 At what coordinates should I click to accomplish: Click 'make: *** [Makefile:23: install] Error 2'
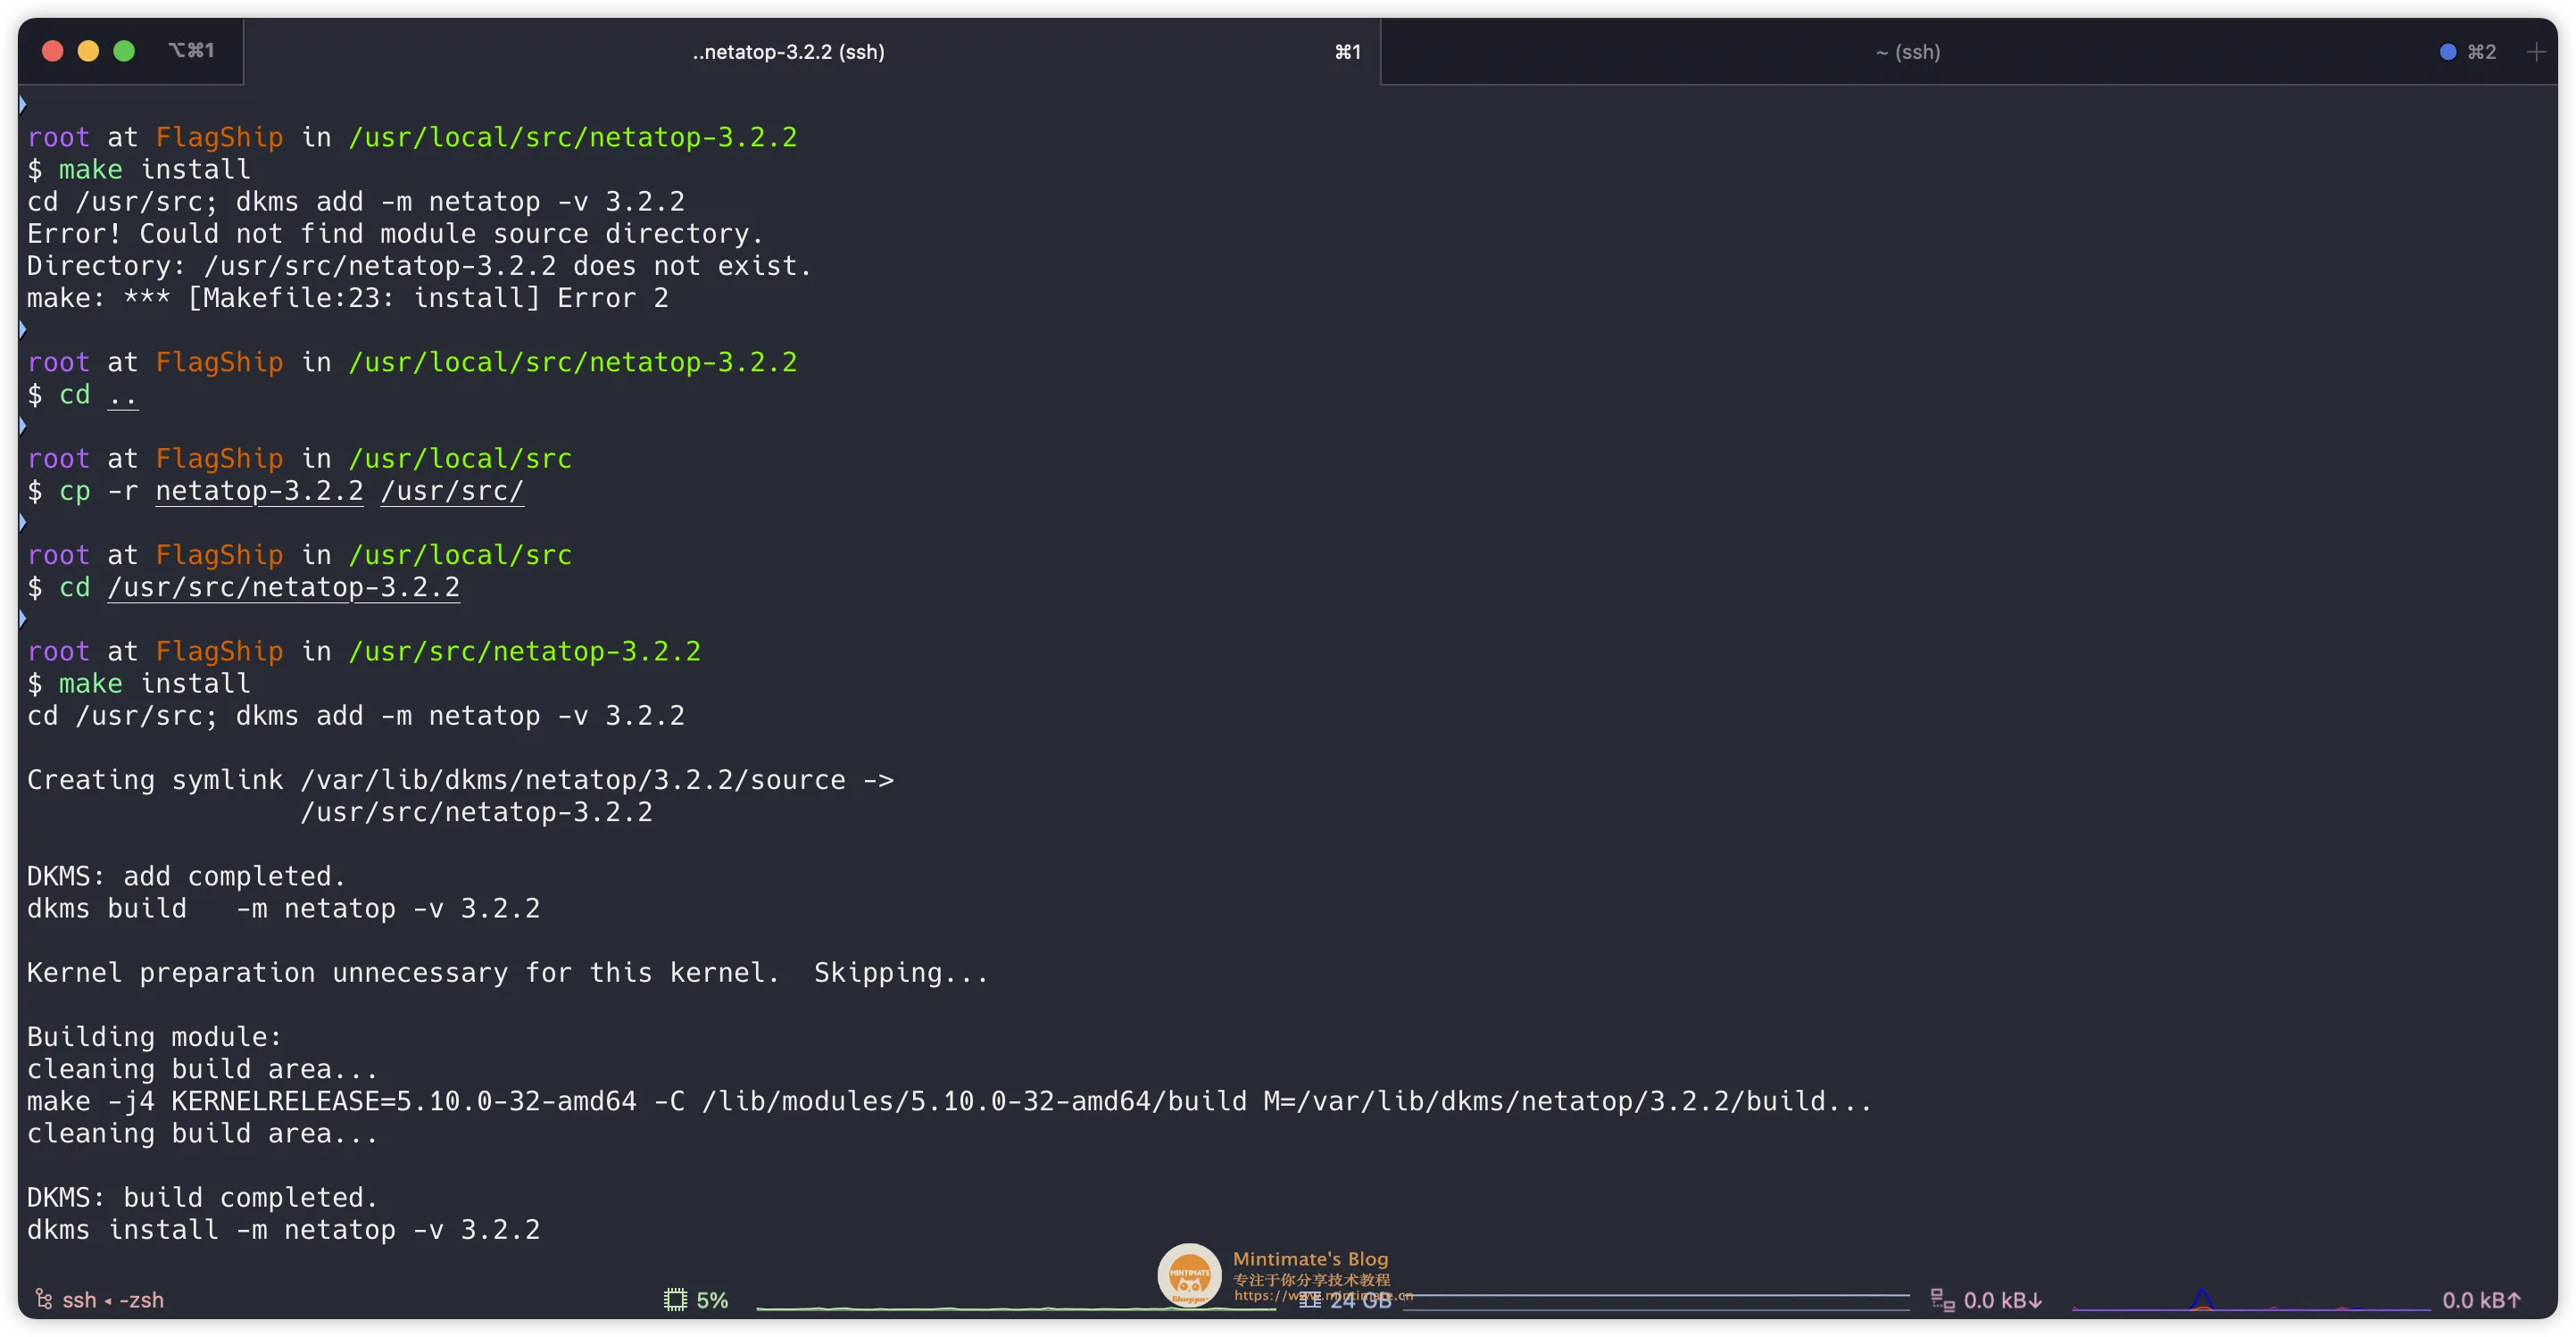click(347, 298)
